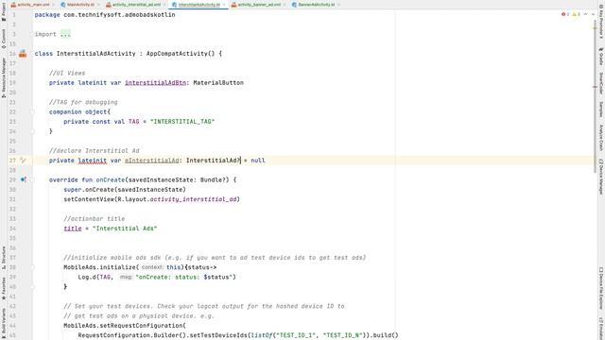Open the Device File Explorer panel
Screen dimensions: 605x340
tap(601, 288)
